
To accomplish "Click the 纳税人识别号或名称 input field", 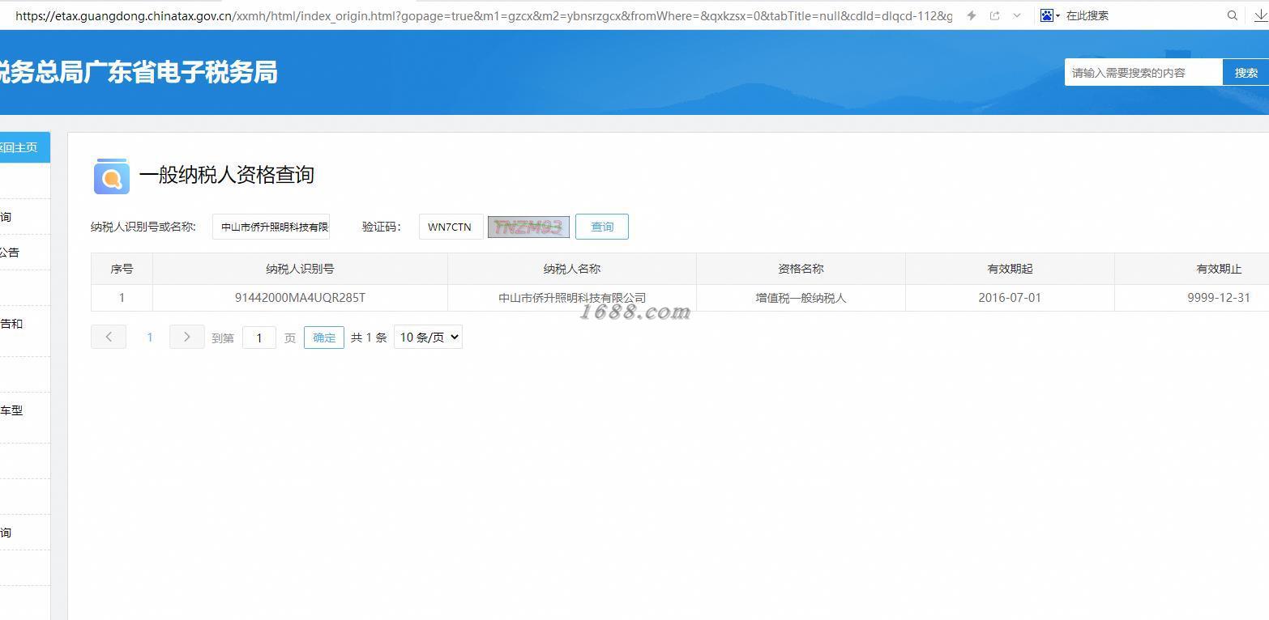I will (x=271, y=227).
